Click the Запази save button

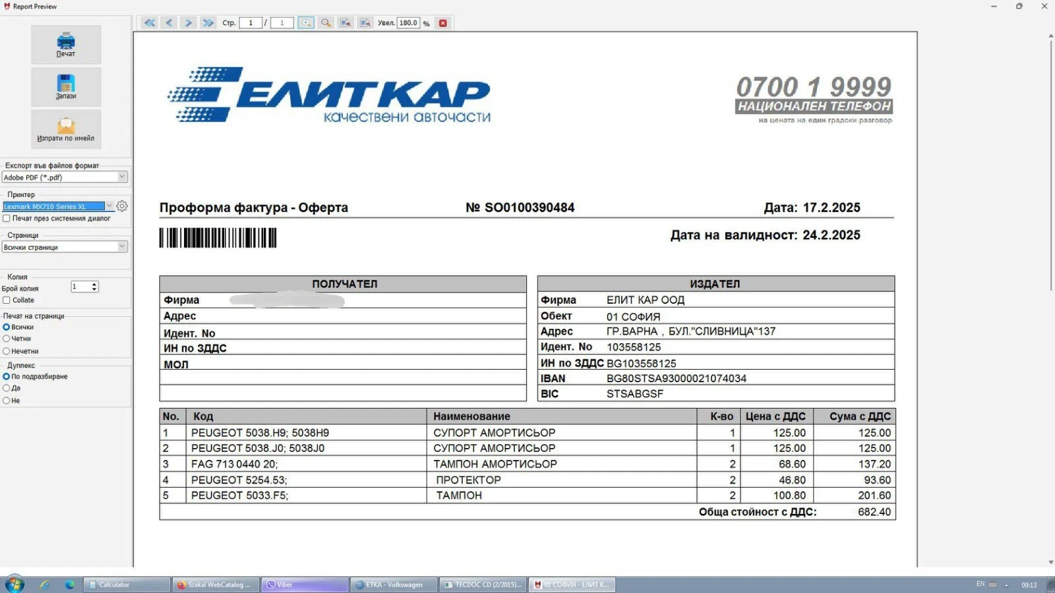pyautogui.click(x=66, y=86)
